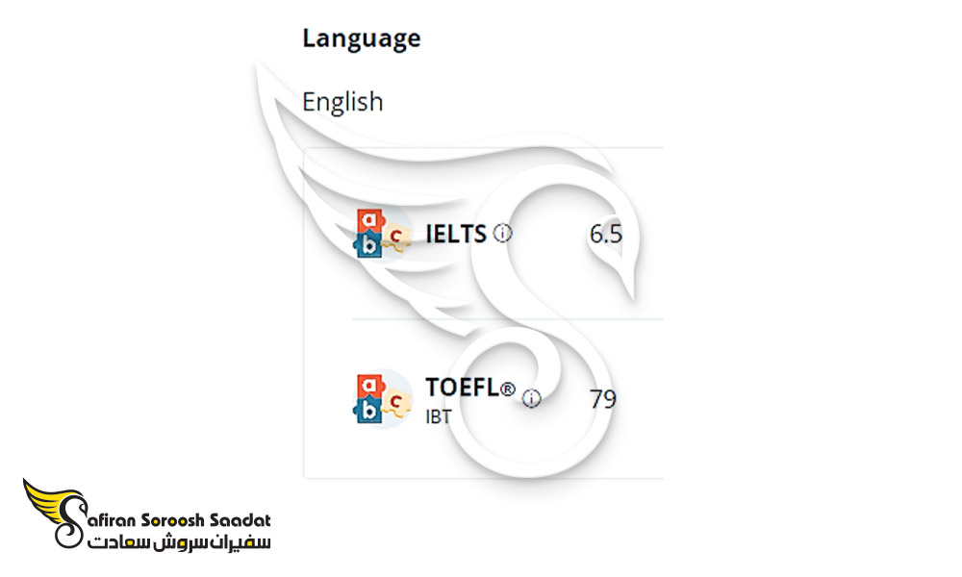Click the IELTS score 6.5

[605, 234]
